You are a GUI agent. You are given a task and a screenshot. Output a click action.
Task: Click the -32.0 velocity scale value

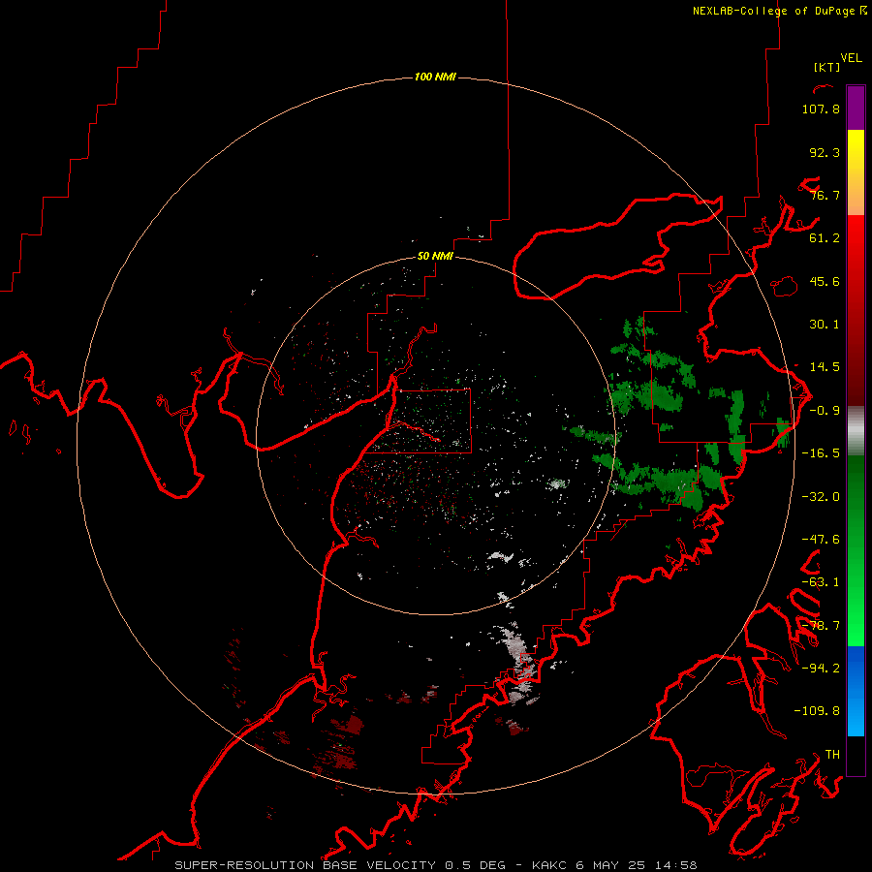[x=821, y=497]
